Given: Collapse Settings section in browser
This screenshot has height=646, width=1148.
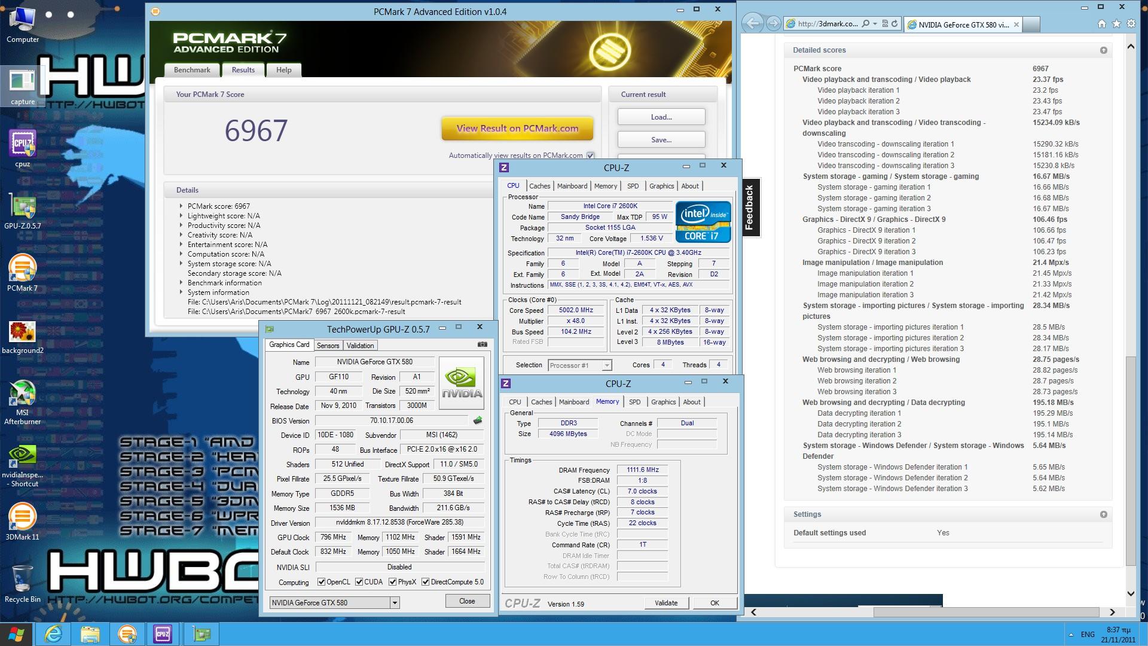Looking at the screenshot, I should (x=1104, y=514).
